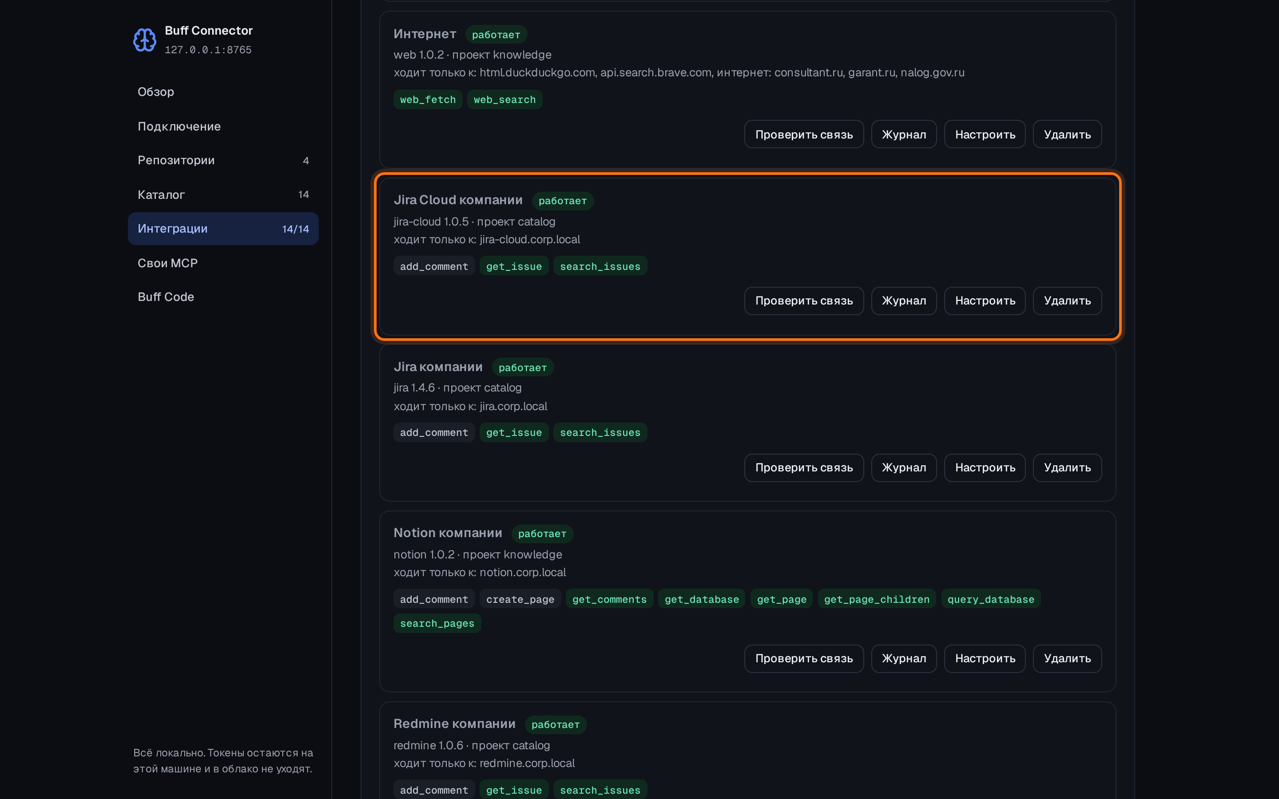Screen dimensions: 1279x799
Task: Click add_comment tag in Notion card
Action: [x=434, y=599]
